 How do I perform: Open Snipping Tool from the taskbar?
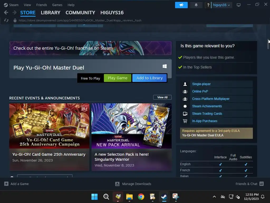pyautogui.click(x=176, y=197)
